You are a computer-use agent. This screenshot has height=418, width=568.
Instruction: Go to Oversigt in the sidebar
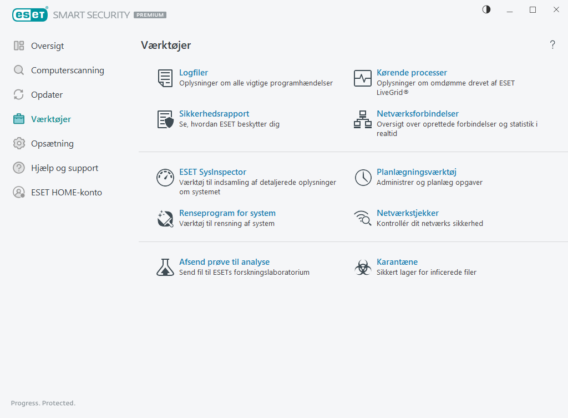pyautogui.click(x=47, y=46)
